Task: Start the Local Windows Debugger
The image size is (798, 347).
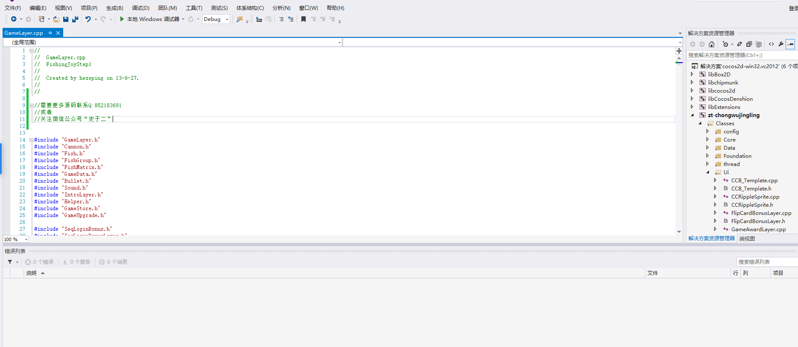Action: 149,19
